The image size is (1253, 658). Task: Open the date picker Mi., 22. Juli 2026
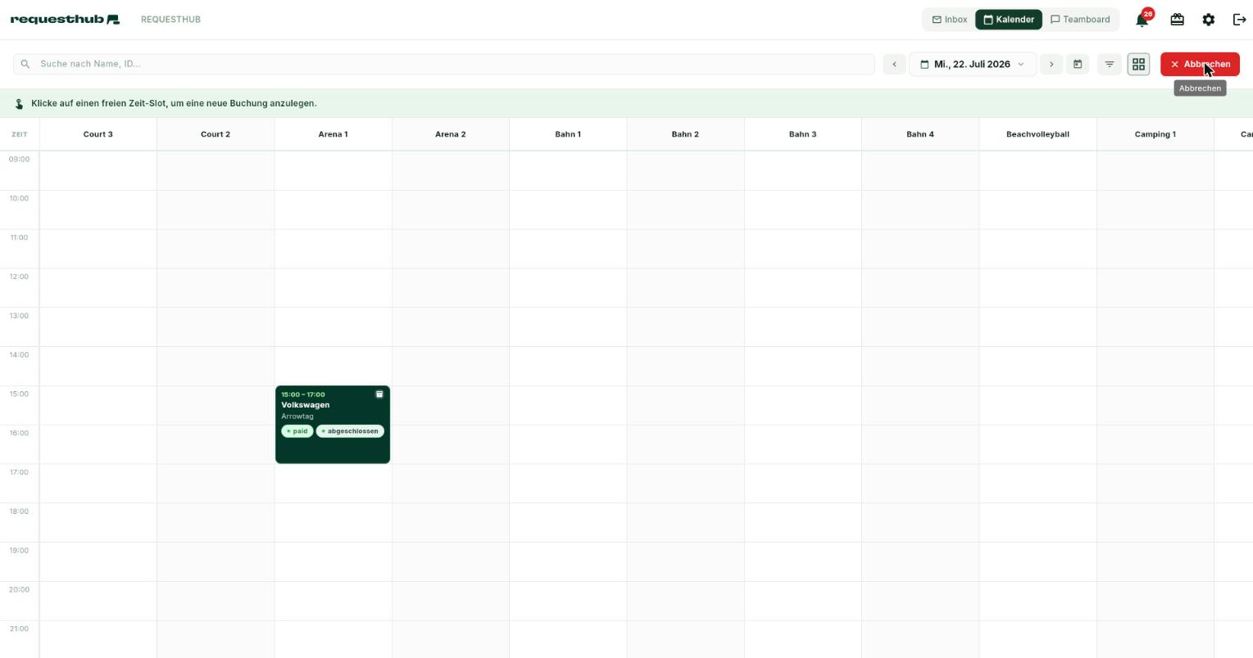pyautogui.click(x=973, y=64)
